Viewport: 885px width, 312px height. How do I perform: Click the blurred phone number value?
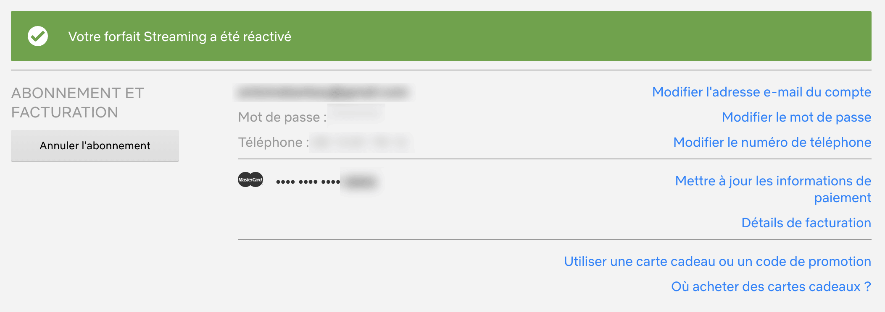coord(362,143)
